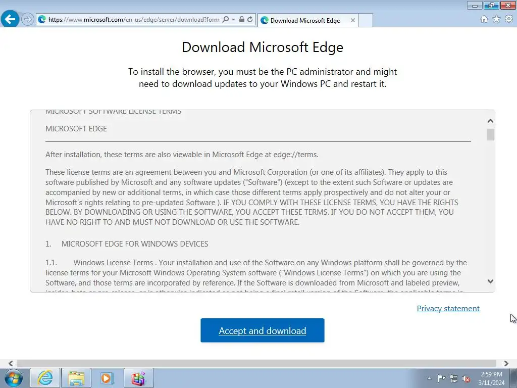Open the Privacy statement link

click(x=448, y=309)
